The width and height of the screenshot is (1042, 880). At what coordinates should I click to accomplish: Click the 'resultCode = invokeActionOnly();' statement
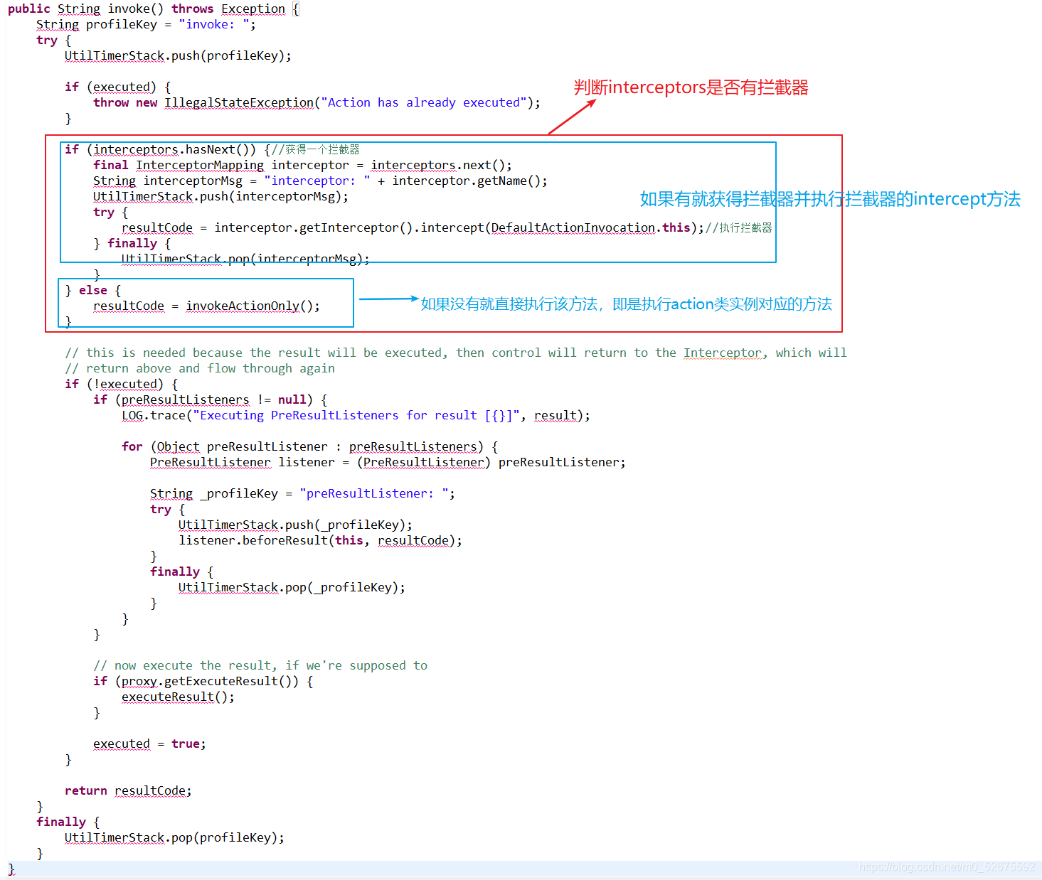click(x=206, y=306)
